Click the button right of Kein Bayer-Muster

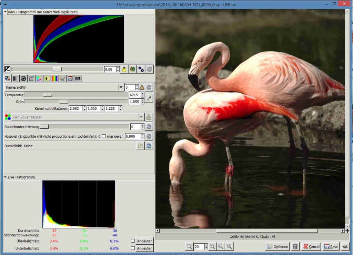click(x=149, y=117)
